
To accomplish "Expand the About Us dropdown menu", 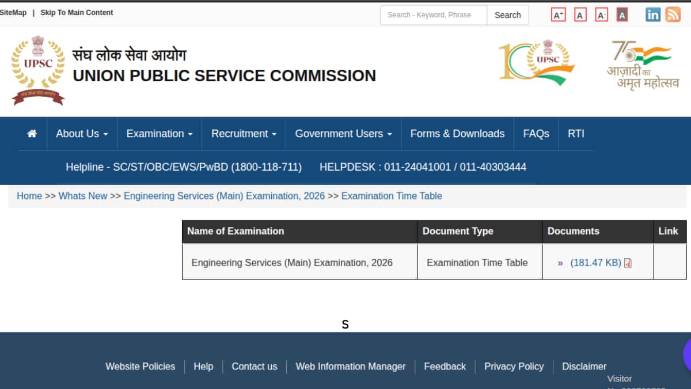I will pos(82,134).
